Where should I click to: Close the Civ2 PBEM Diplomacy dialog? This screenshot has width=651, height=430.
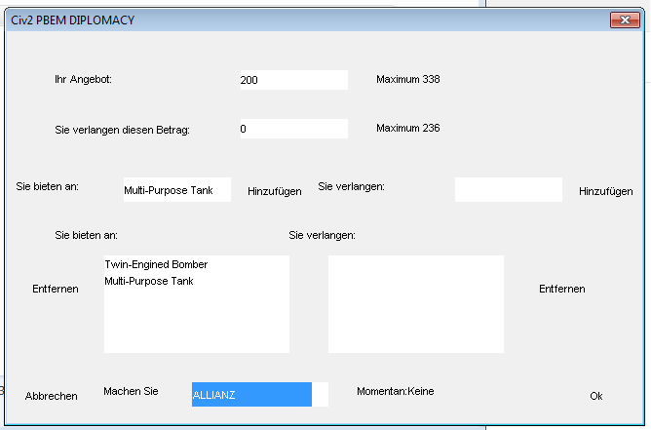click(624, 20)
